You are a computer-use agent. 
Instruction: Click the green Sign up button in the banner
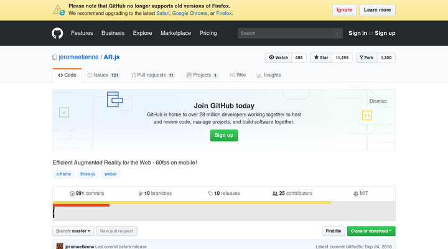tap(224, 136)
